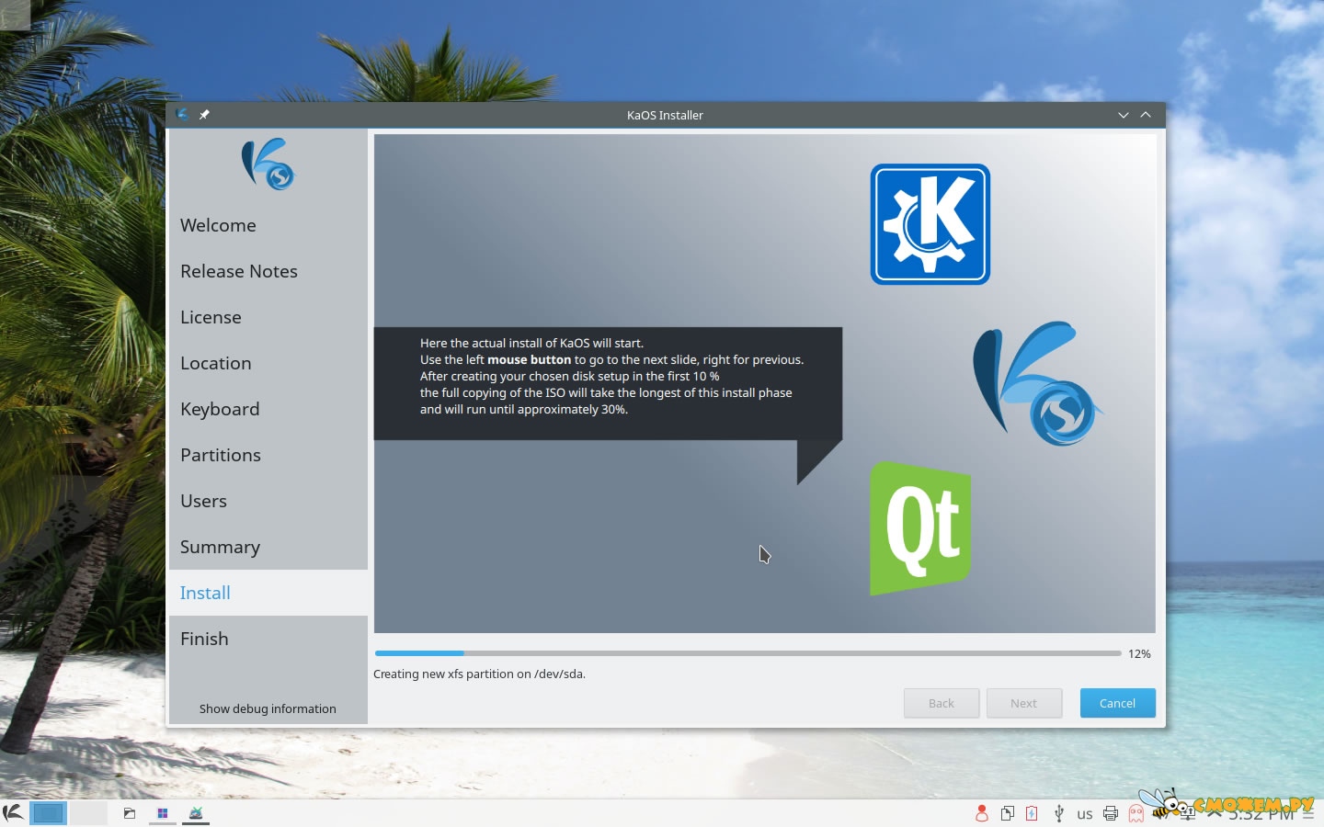Open the clipboard tray icon
Screen dimensions: 1324x827
pyautogui.click(x=1008, y=813)
